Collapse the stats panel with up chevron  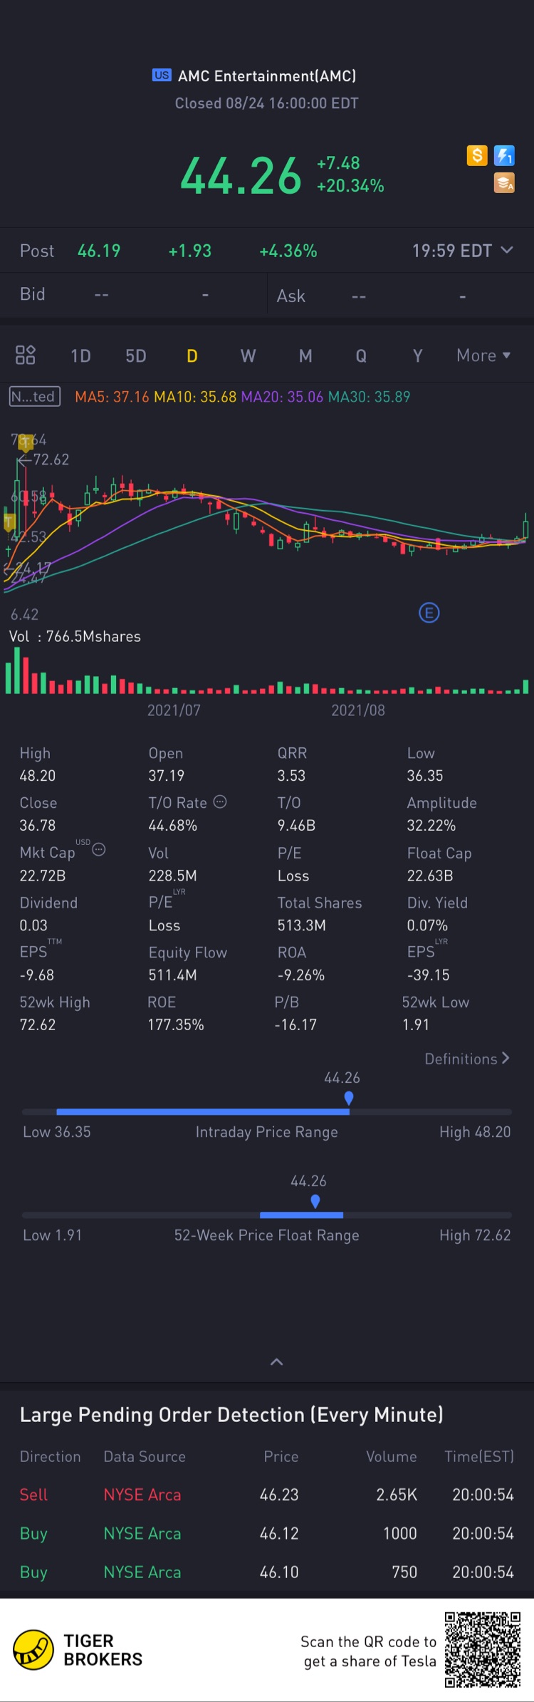click(x=277, y=1361)
